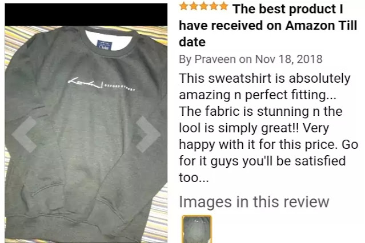Open reviewer profile named Praveen
The height and width of the screenshot is (243, 365).
tap(215, 59)
